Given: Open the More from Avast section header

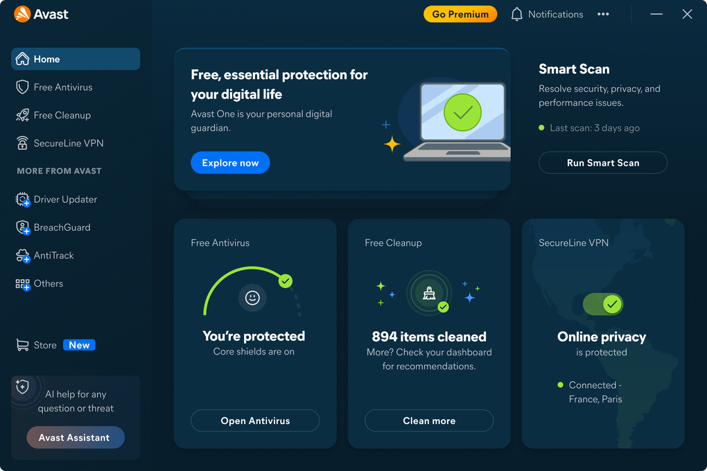Looking at the screenshot, I should [x=59, y=170].
